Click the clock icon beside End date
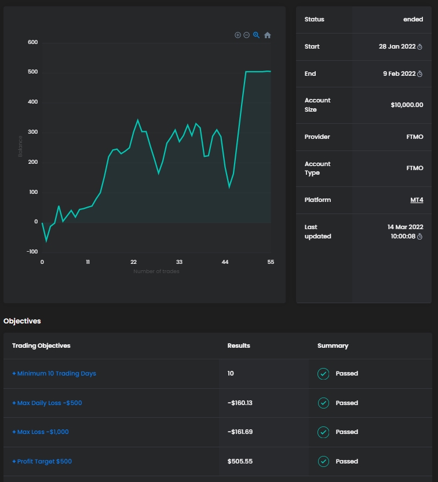Viewport: 438px width, 482px height. (420, 74)
